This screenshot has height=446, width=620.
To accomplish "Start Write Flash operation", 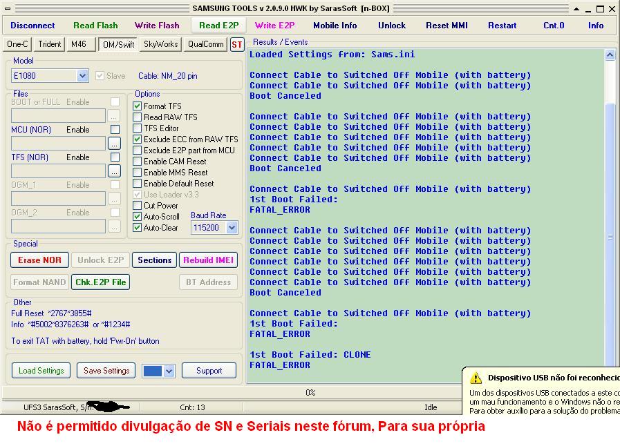I will (x=157, y=26).
